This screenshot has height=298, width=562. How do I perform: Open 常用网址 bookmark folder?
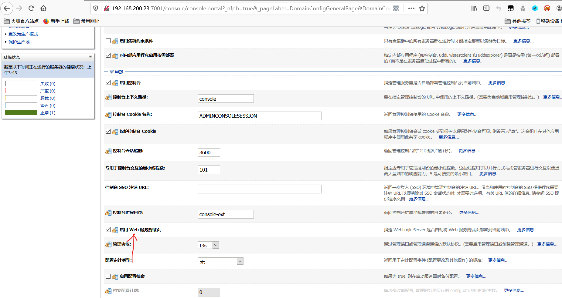(87, 21)
